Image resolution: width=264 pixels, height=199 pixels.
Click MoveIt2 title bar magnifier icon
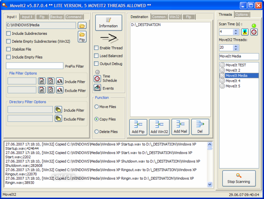(x=4, y=6)
